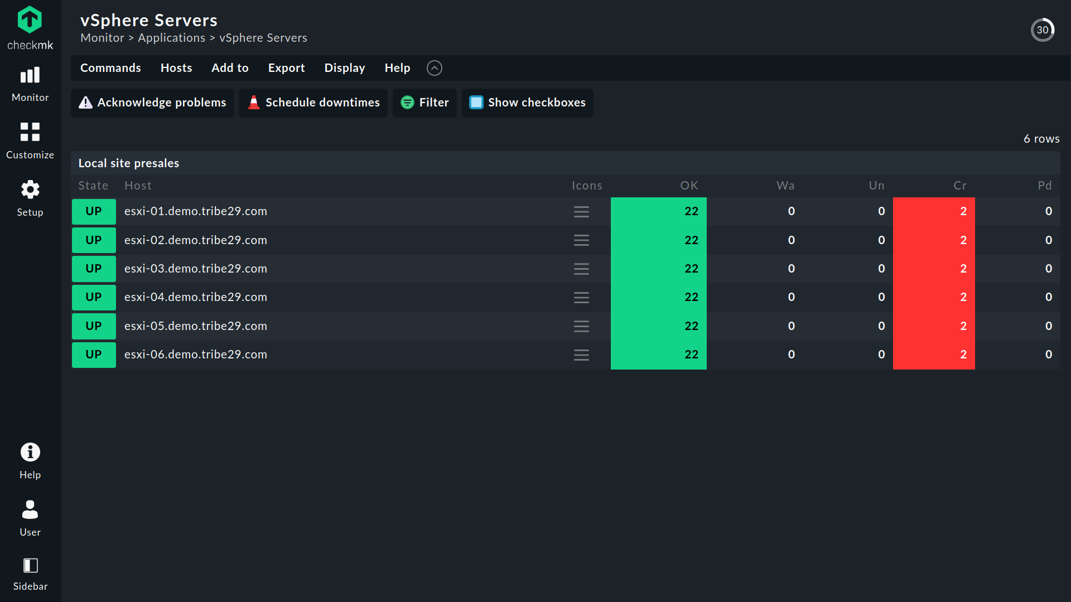Collapse the action bar with the chevron
Viewport: 1071px width, 602px height.
point(435,68)
